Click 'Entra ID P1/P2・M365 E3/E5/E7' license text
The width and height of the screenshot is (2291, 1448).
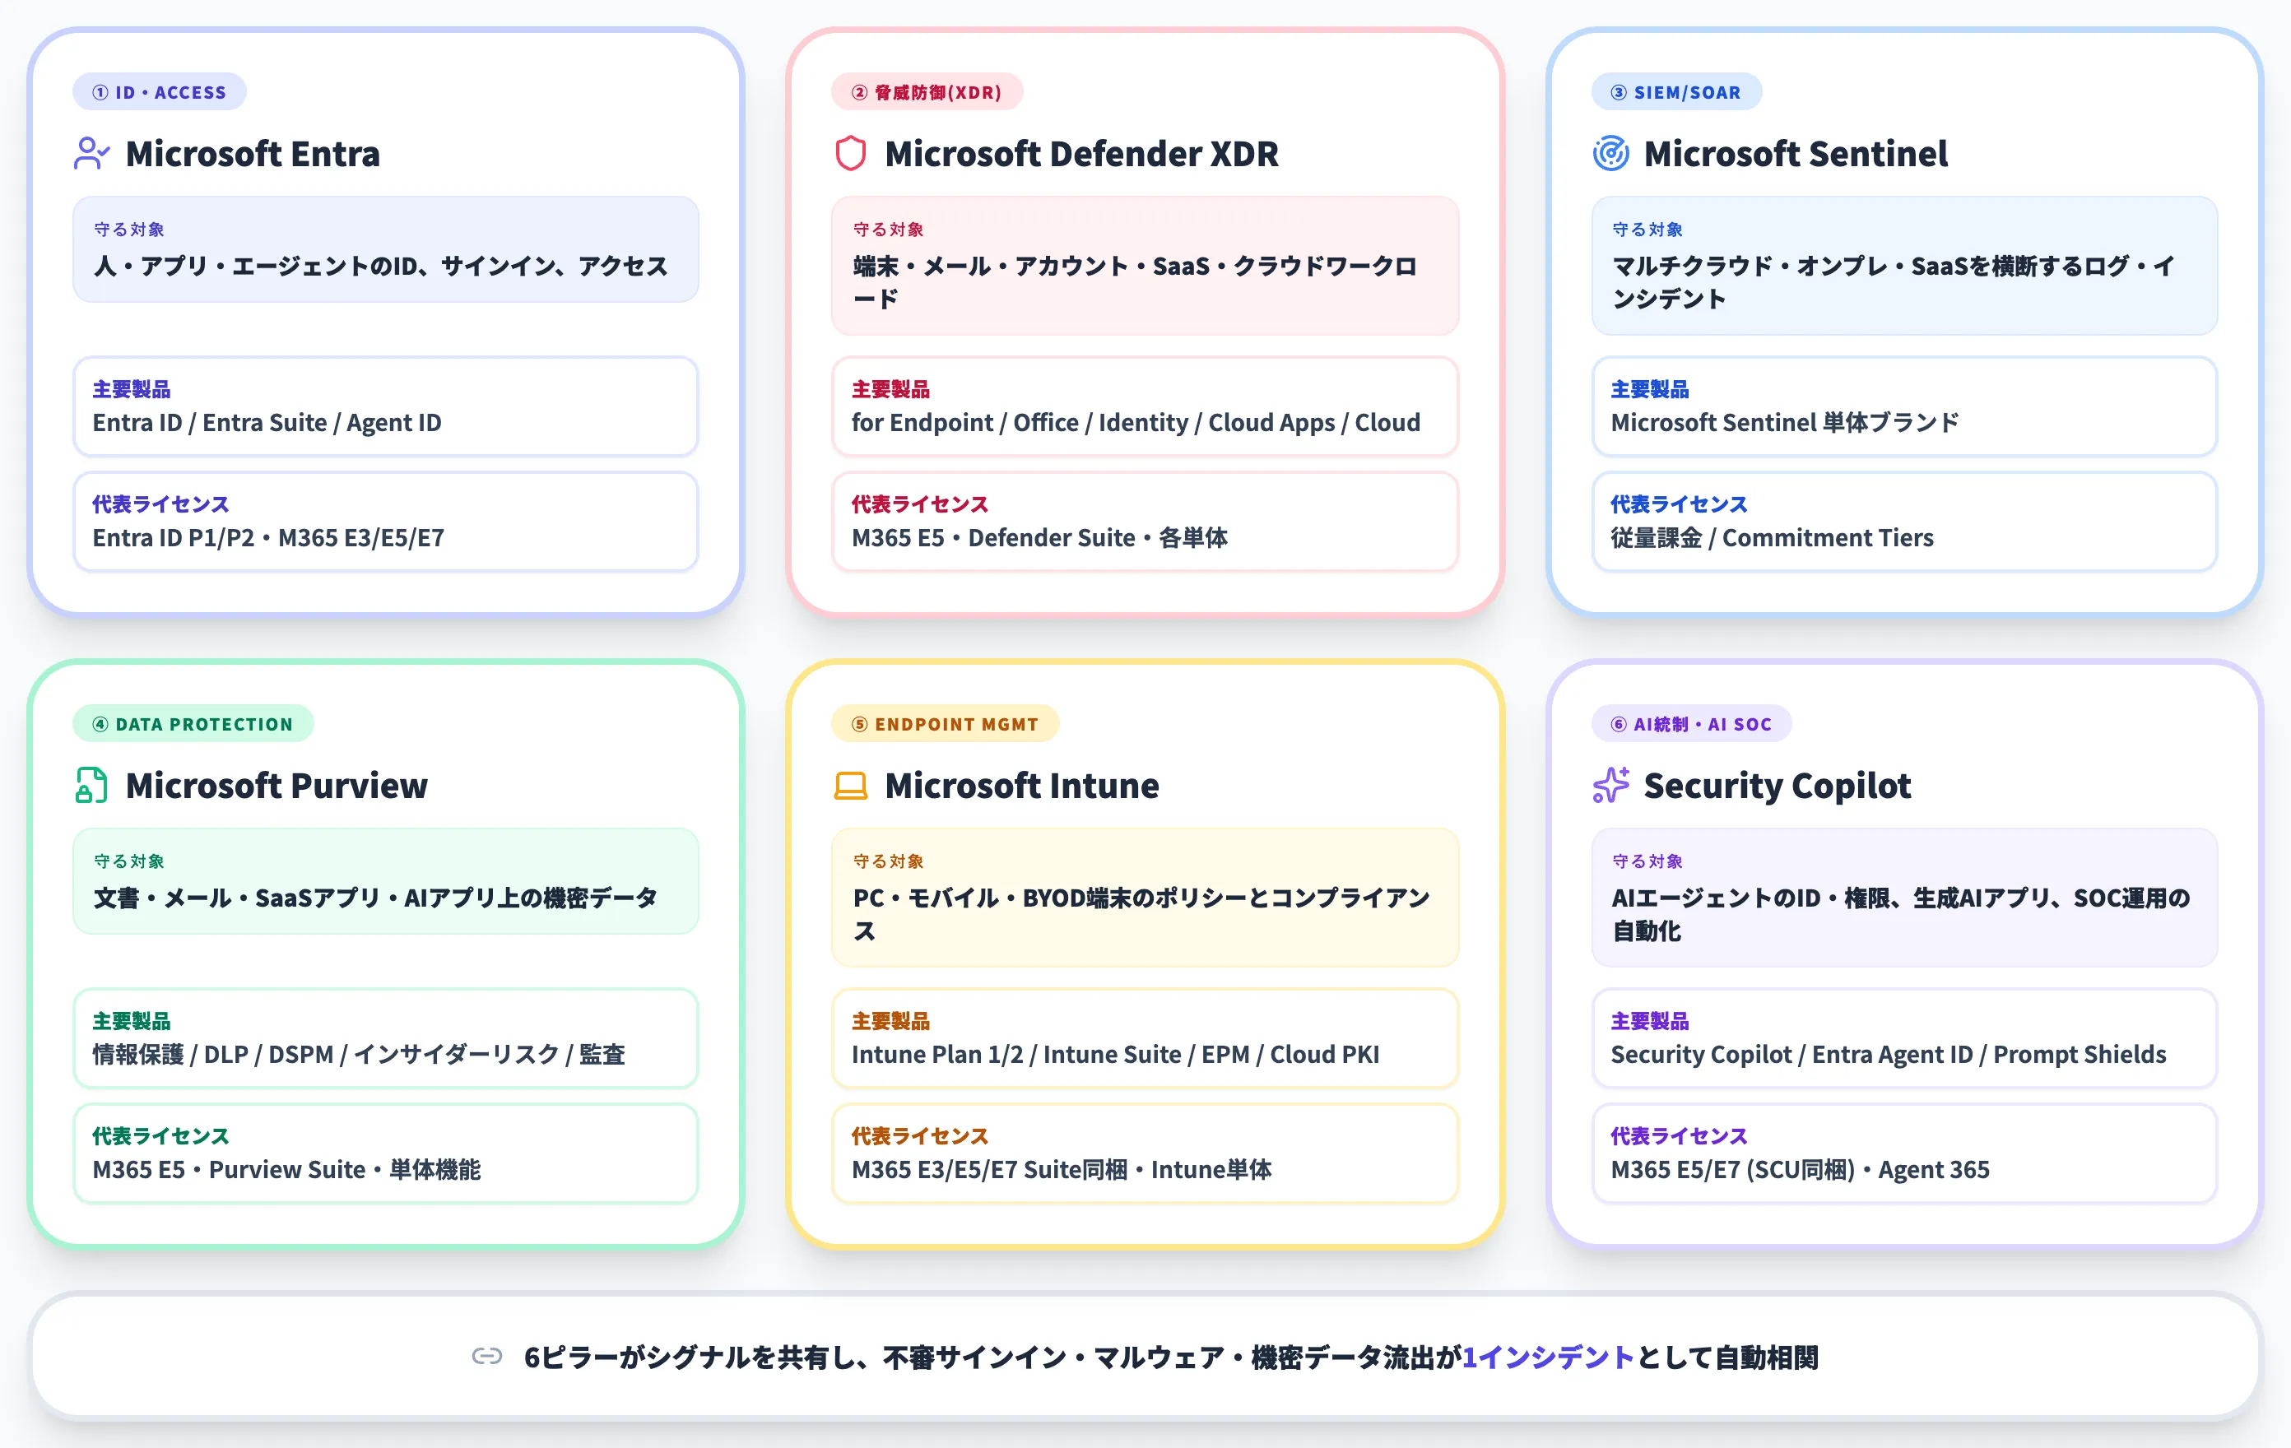pyautogui.click(x=268, y=537)
